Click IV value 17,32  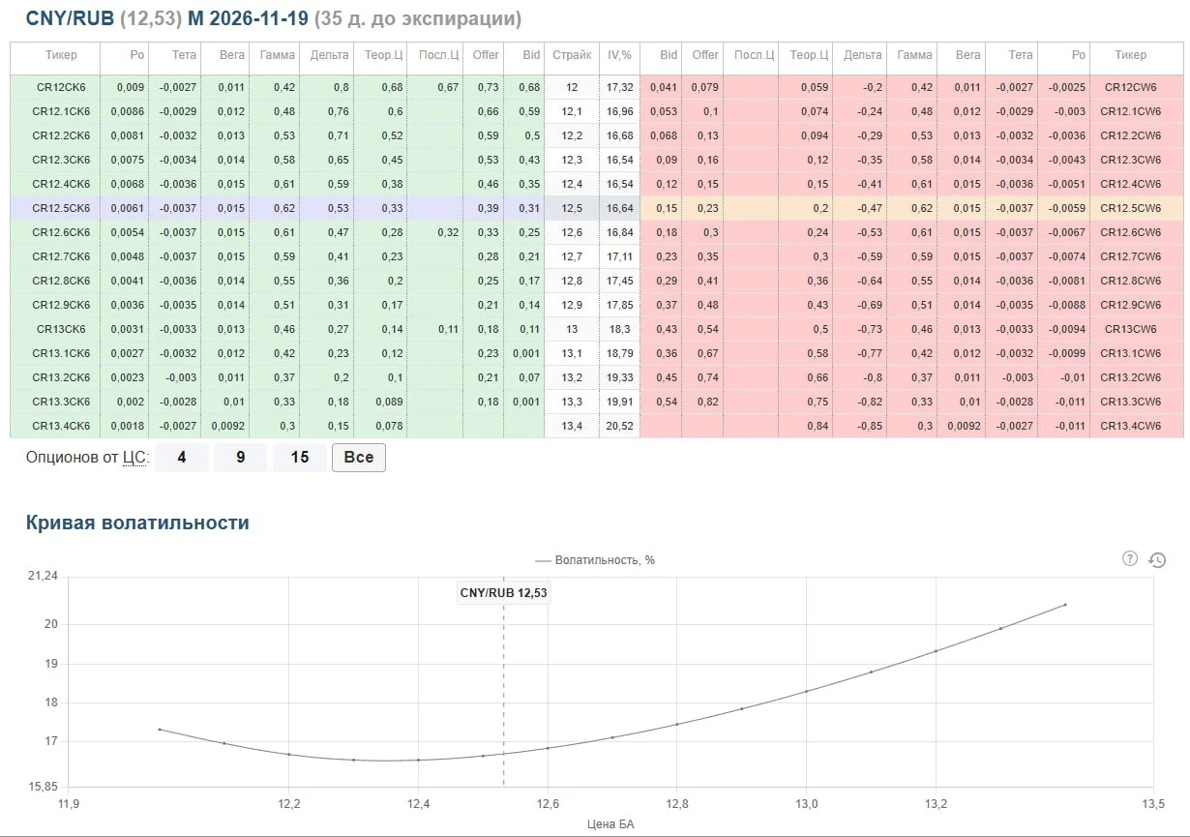pos(619,87)
